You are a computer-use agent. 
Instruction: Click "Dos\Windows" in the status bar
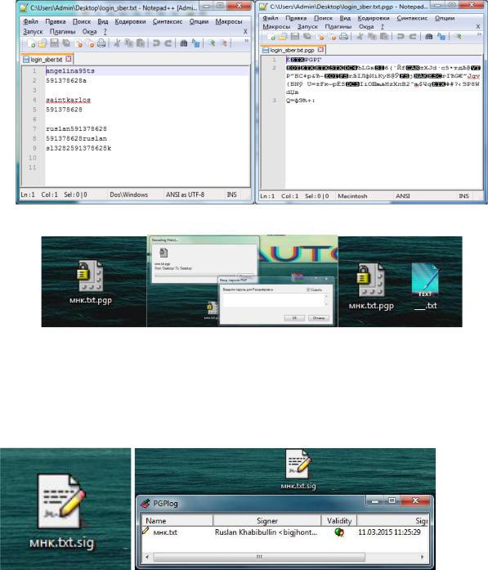coord(128,195)
